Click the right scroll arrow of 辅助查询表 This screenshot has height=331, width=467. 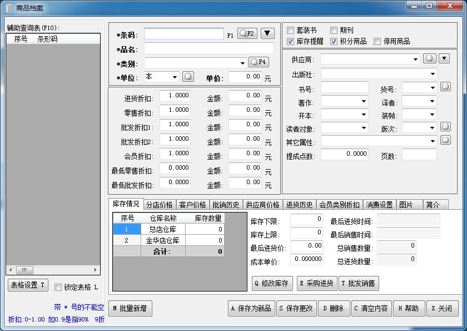(95, 270)
